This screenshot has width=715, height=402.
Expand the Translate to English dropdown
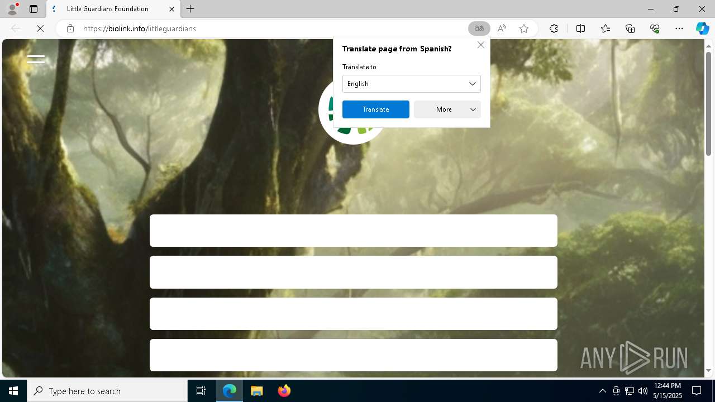coord(412,84)
